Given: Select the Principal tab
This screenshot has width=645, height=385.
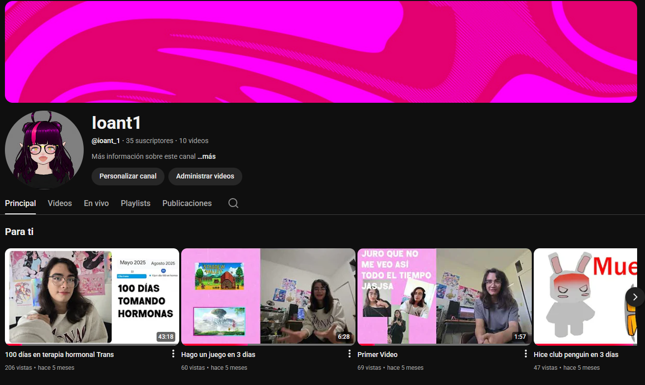Looking at the screenshot, I should click(20, 203).
